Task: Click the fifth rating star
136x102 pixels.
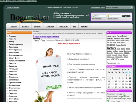Action: (44, 40)
